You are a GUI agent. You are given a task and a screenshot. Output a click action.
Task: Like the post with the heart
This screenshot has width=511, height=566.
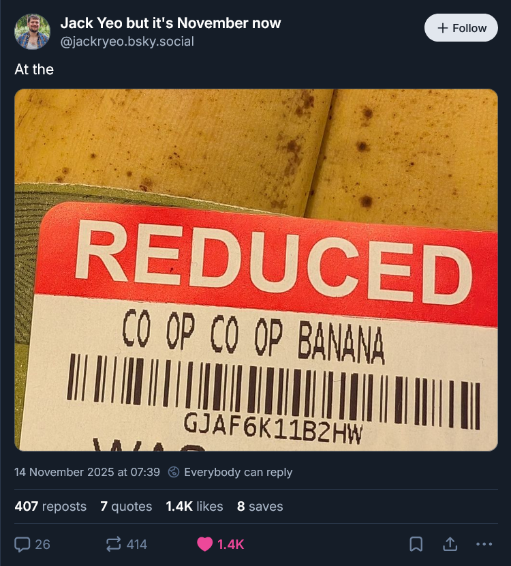point(204,544)
